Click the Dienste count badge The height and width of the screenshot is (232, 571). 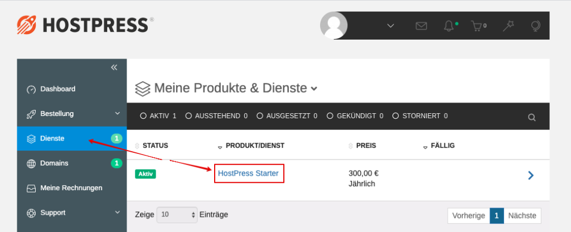116,138
